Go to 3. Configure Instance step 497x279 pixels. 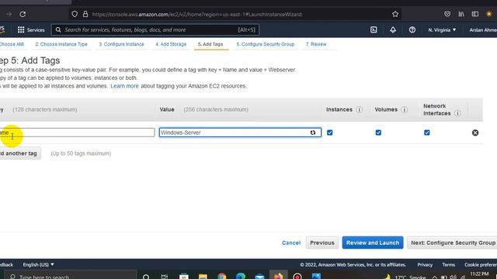tap(121, 44)
